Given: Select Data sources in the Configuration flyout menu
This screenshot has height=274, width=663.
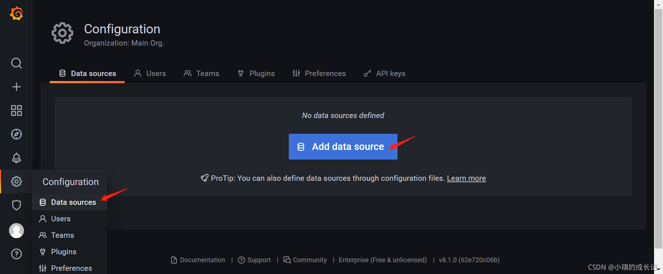Looking at the screenshot, I should [x=70, y=202].
